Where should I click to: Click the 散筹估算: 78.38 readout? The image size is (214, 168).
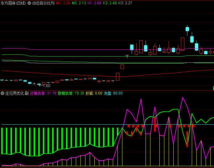coord(71,93)
